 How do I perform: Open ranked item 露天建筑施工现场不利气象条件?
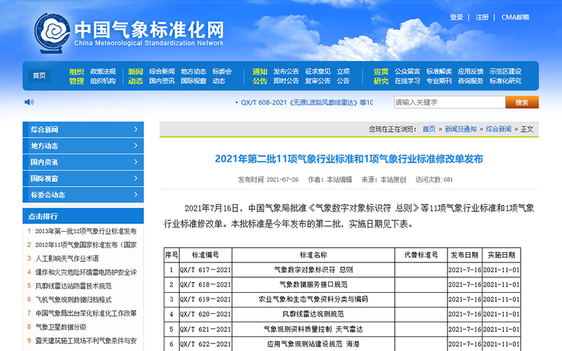click(x=86, y=340)
